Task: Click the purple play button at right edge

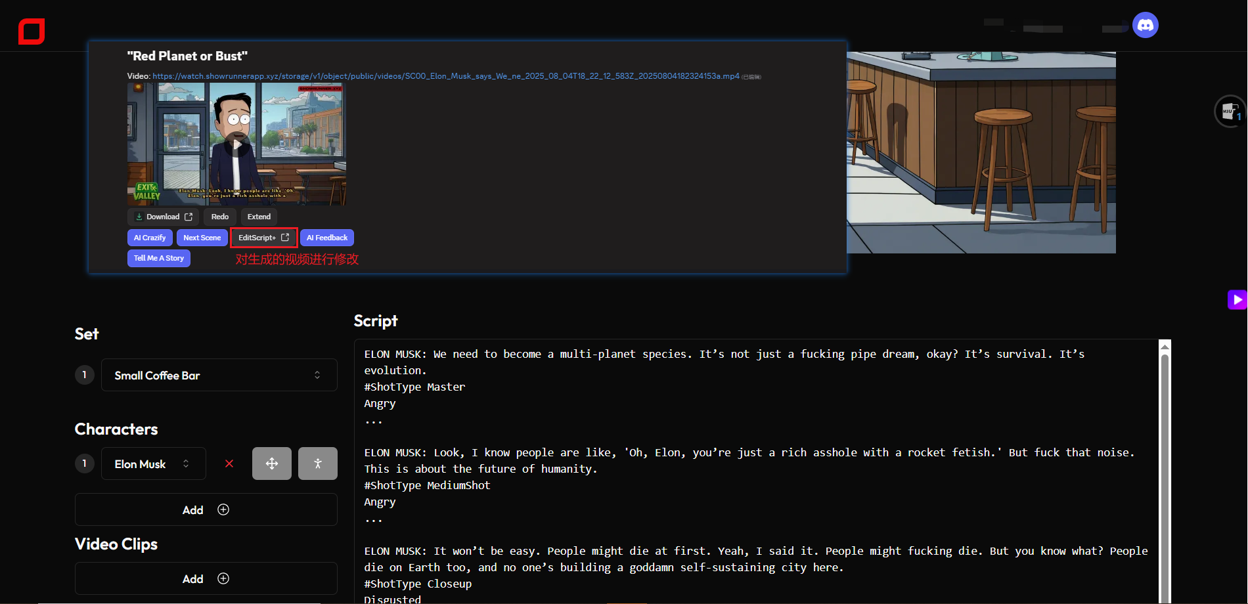Action: tap(1237, 300)
